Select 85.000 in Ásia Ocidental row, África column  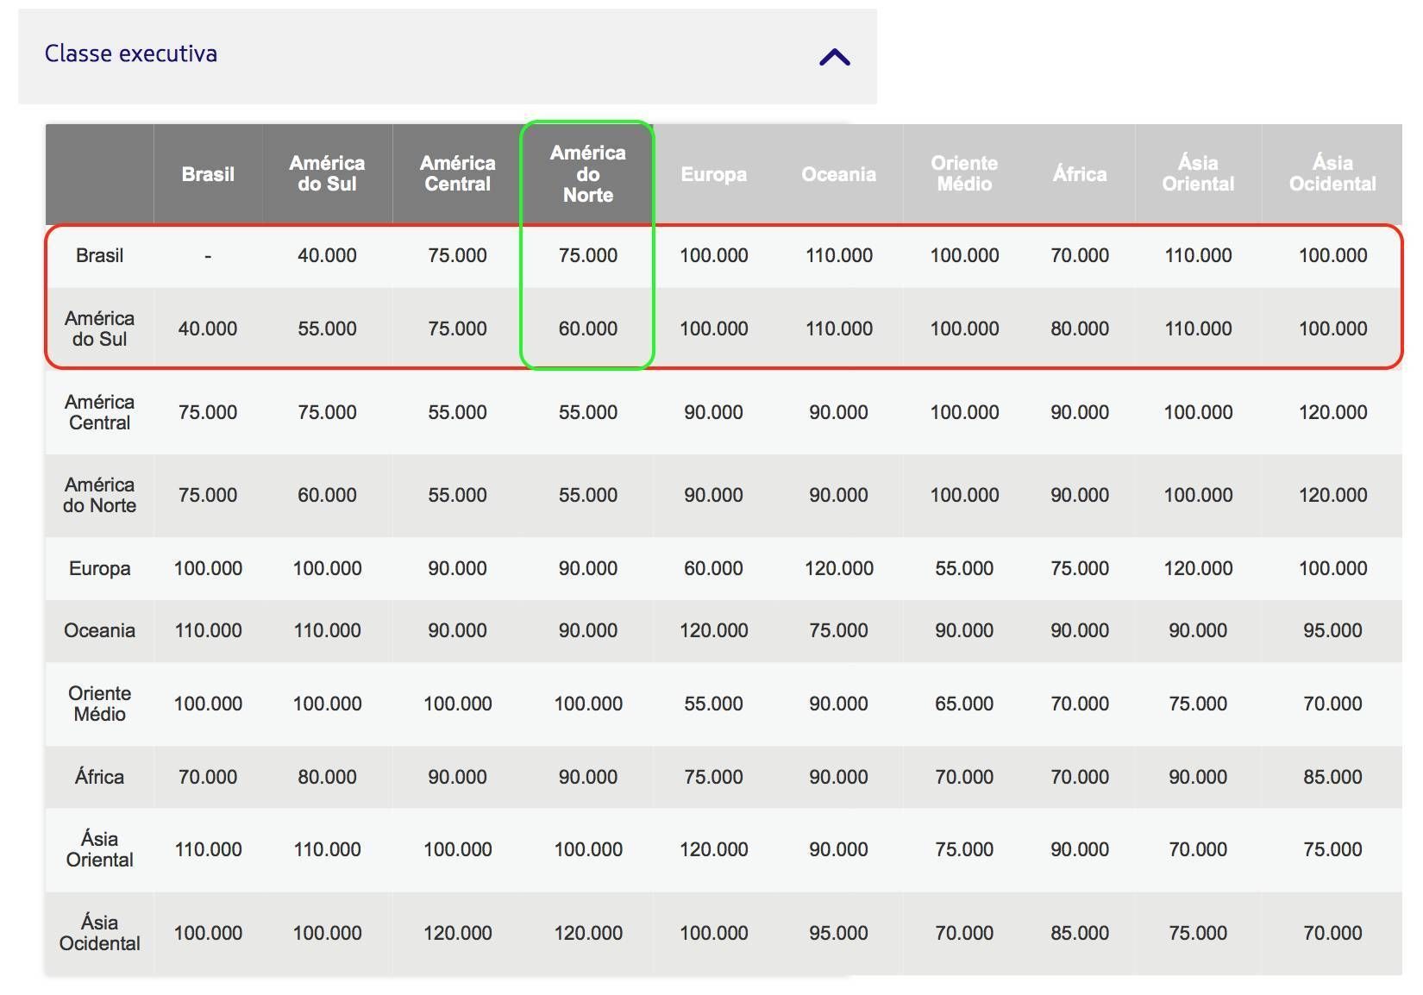[x=1080, y=933]
